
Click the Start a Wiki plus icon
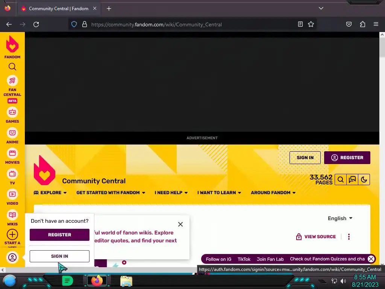[x=12, y=234]
